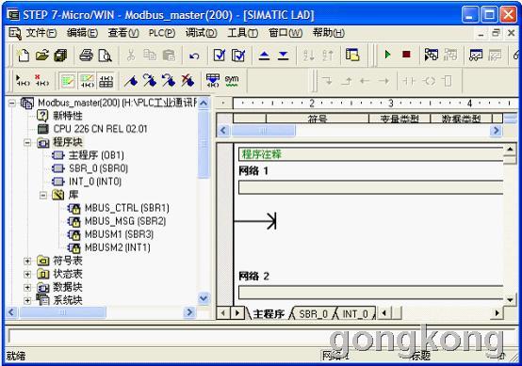Image resolution: width=522 pixels, height=366 pixels.
Task: Open project with the folder icon
Action: click(x=42, y=56)
